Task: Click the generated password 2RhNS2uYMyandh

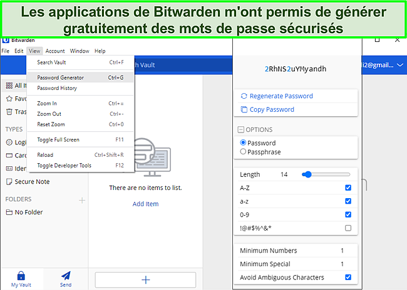Action: pos(296,69)
